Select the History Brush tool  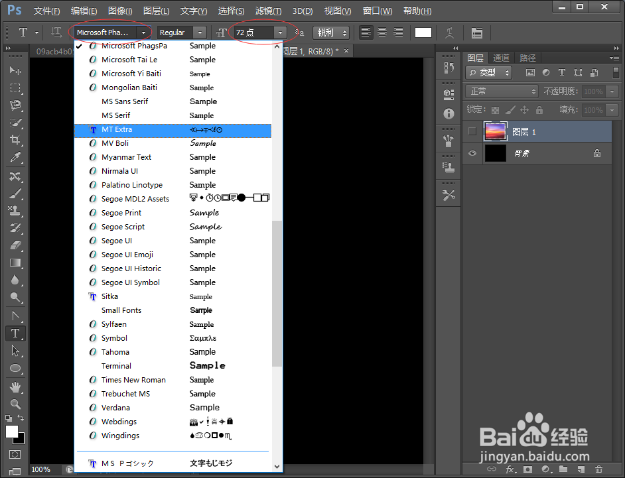15,228
